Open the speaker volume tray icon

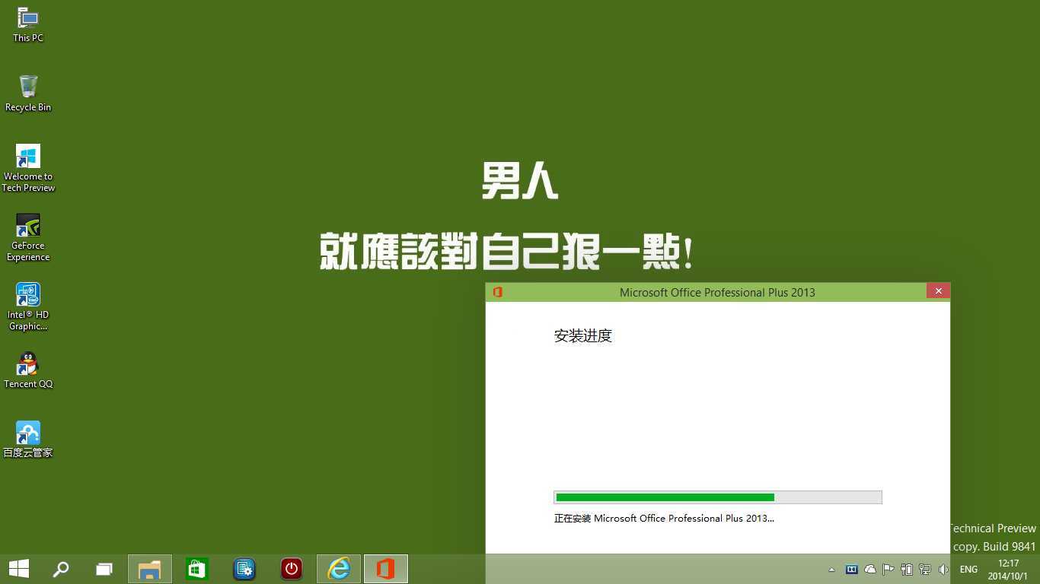pos(943,570)
